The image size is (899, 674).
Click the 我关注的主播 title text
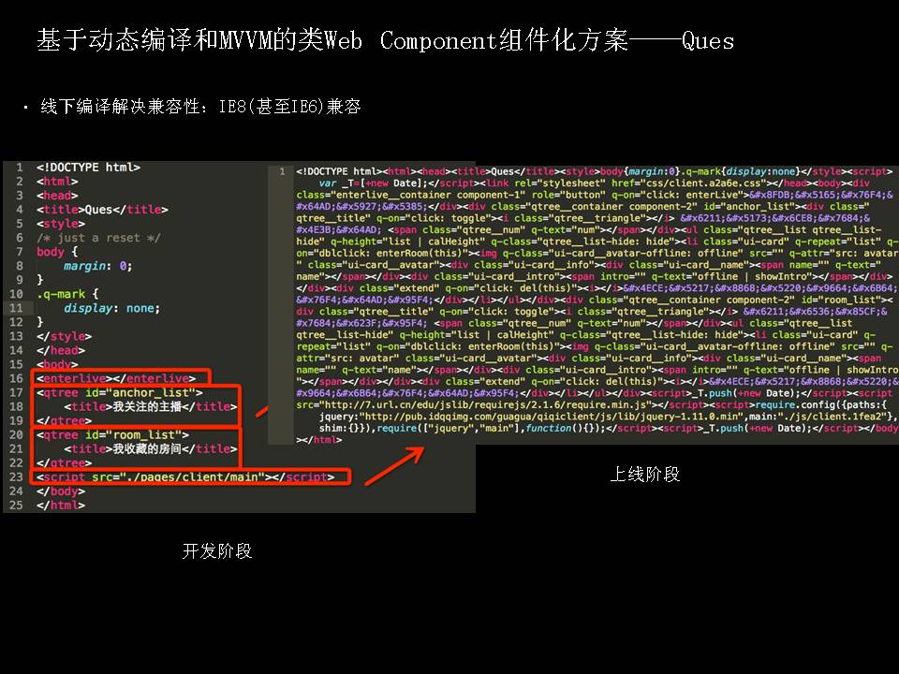click(x=146, y=406)
